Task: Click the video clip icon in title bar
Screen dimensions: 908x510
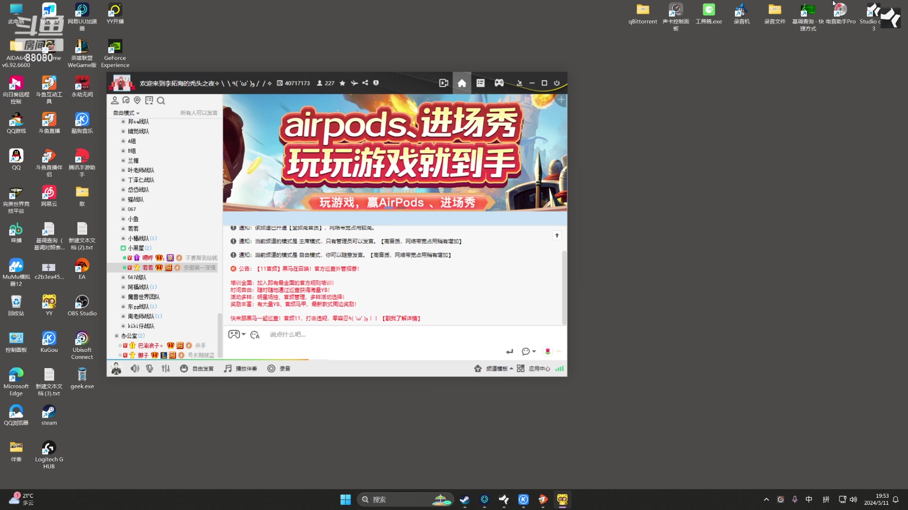Action: (444, 83)
